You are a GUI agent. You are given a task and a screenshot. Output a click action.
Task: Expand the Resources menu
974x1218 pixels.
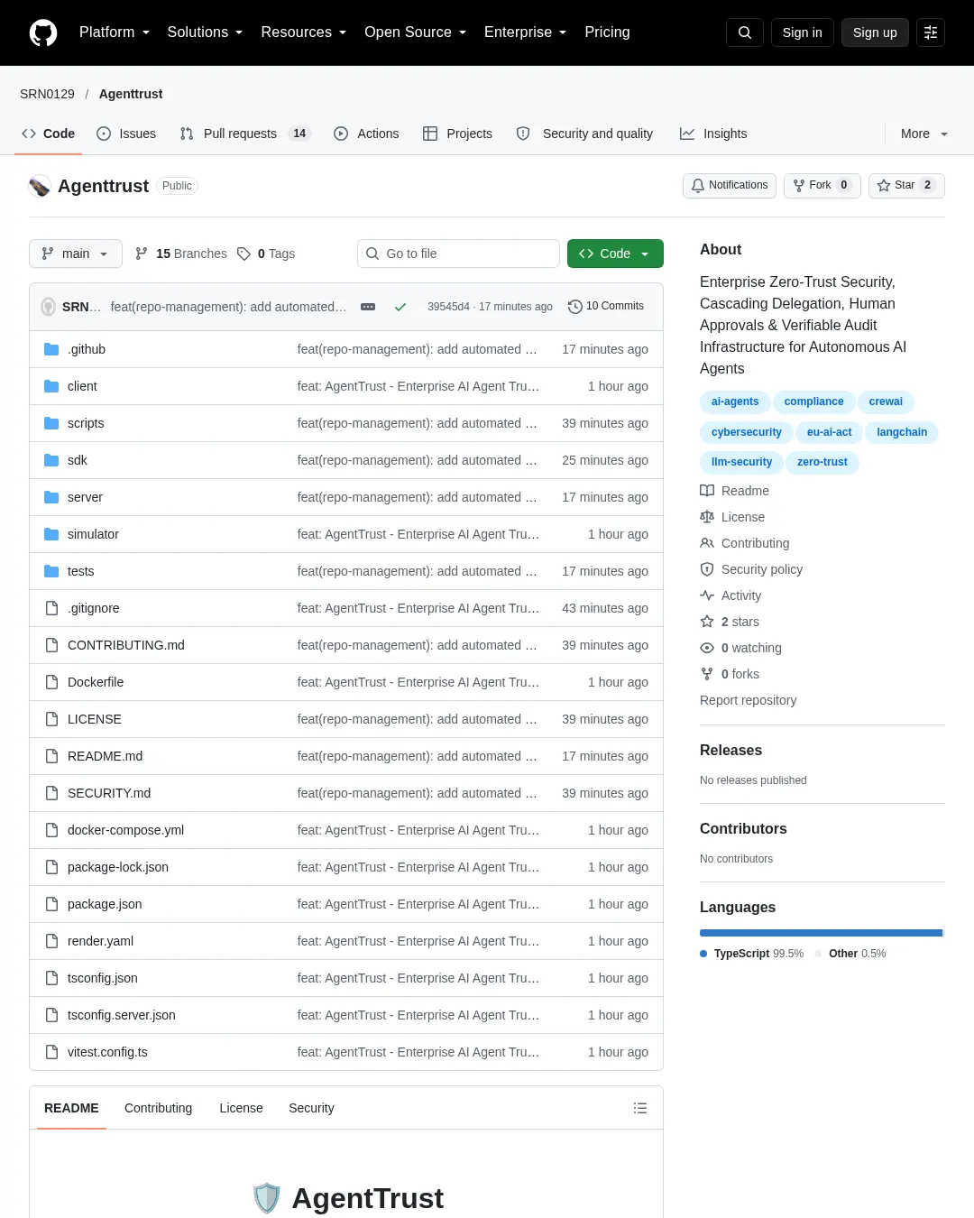(304, 32)
